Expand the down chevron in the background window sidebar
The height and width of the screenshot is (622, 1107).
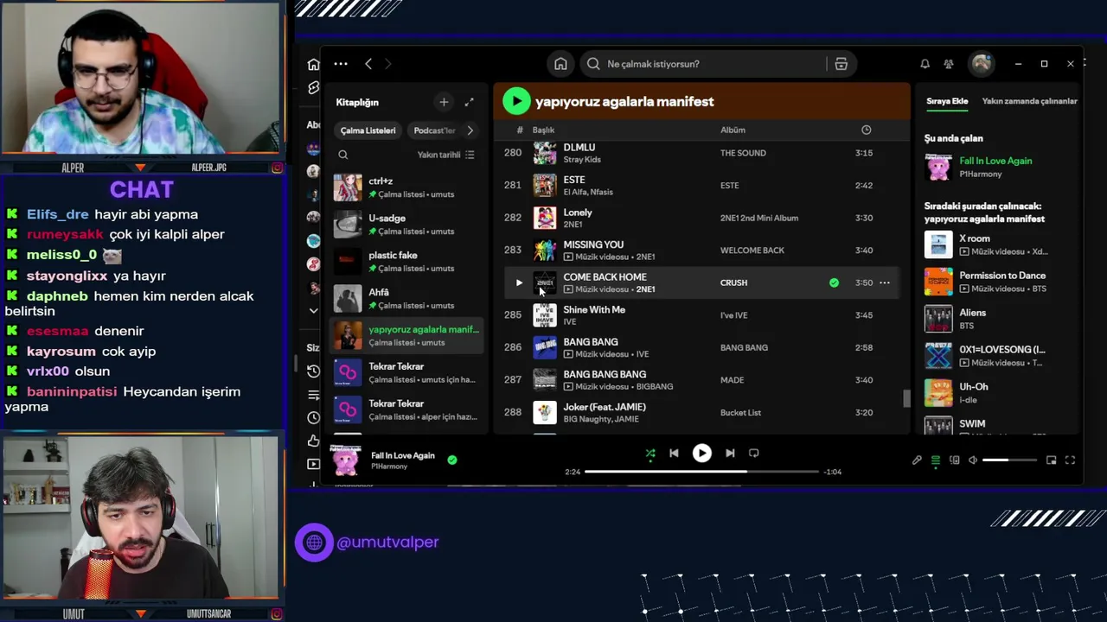[313, 310]
